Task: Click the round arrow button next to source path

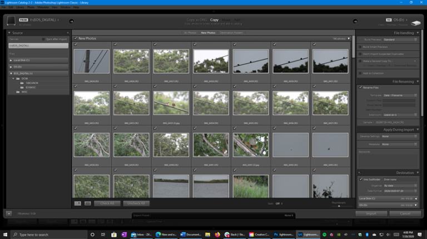Action: [71, 21]
